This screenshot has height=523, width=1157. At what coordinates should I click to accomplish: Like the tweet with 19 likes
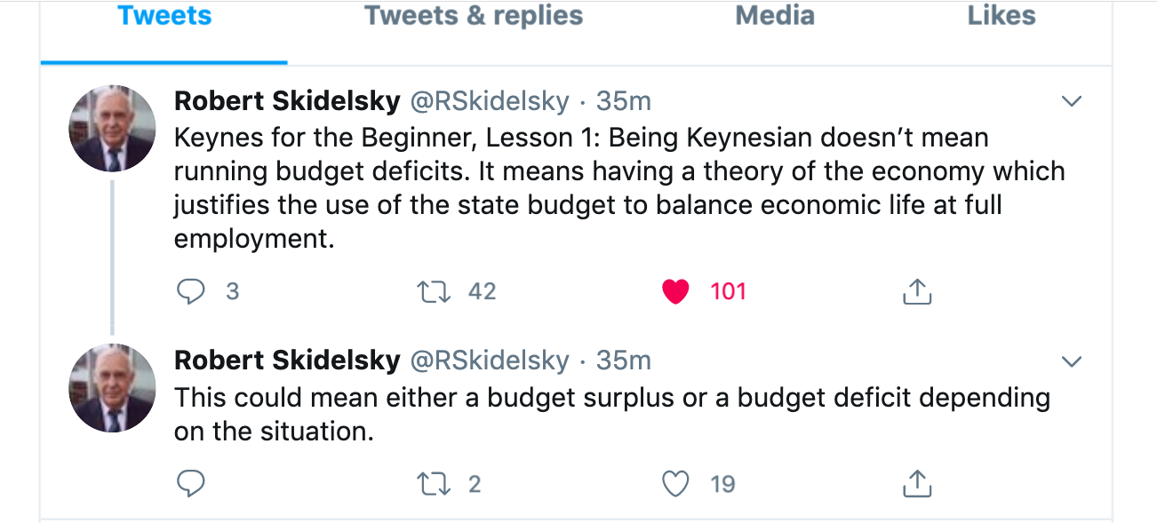[x=676, y=483]
